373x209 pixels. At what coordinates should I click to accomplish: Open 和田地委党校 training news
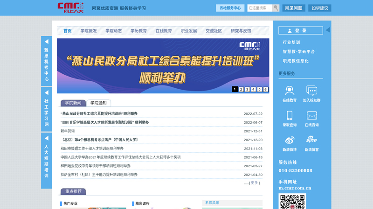point(96,166)
